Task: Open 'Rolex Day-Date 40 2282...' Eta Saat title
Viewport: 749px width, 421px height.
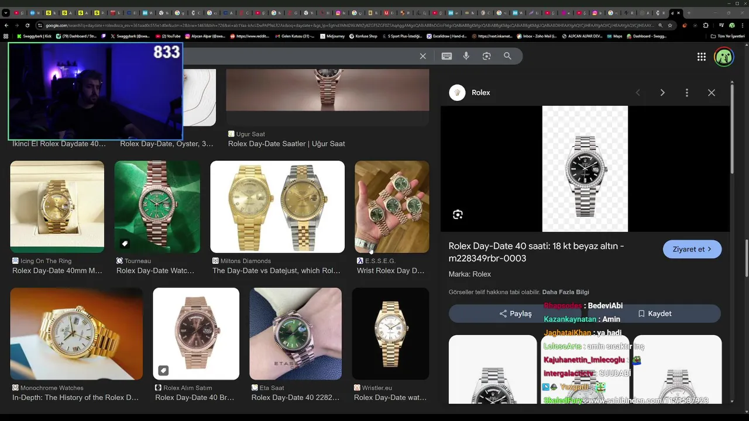Action: (296, 398)
